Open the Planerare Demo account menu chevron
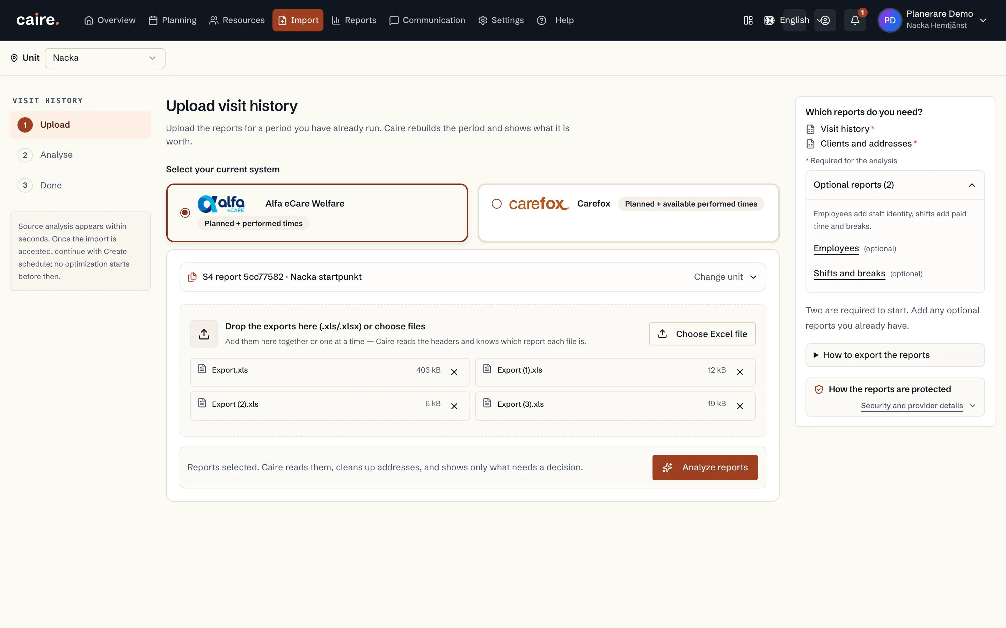The image size is (1006, 628). pyautogui.click(x=983, y=20)
